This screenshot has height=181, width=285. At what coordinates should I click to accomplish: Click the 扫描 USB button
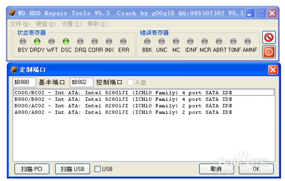[72, 169]
